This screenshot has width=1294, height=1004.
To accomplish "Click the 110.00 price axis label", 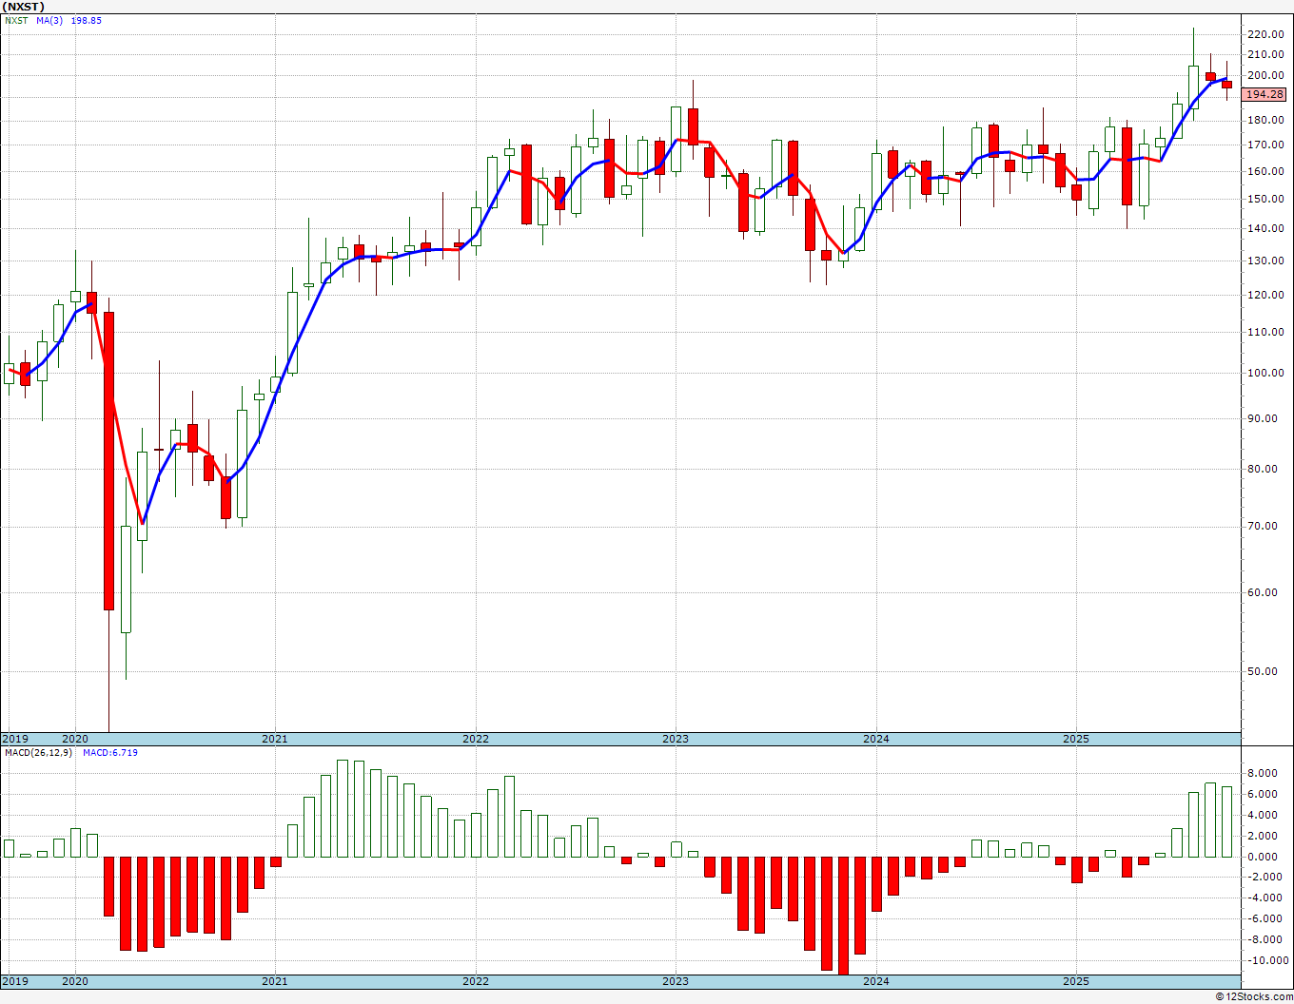I will (x=1265, y=333).
